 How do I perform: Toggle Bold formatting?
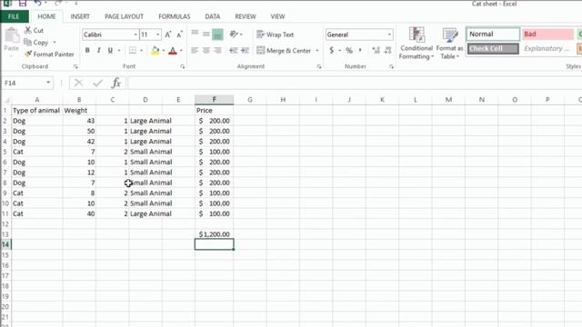pos(87,50)
